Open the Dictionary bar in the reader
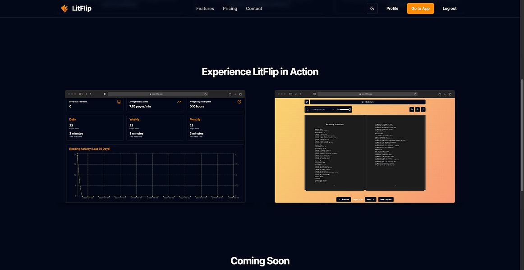Image resolution: width=524 pixels, height=270 pixels. pos(368,102)
